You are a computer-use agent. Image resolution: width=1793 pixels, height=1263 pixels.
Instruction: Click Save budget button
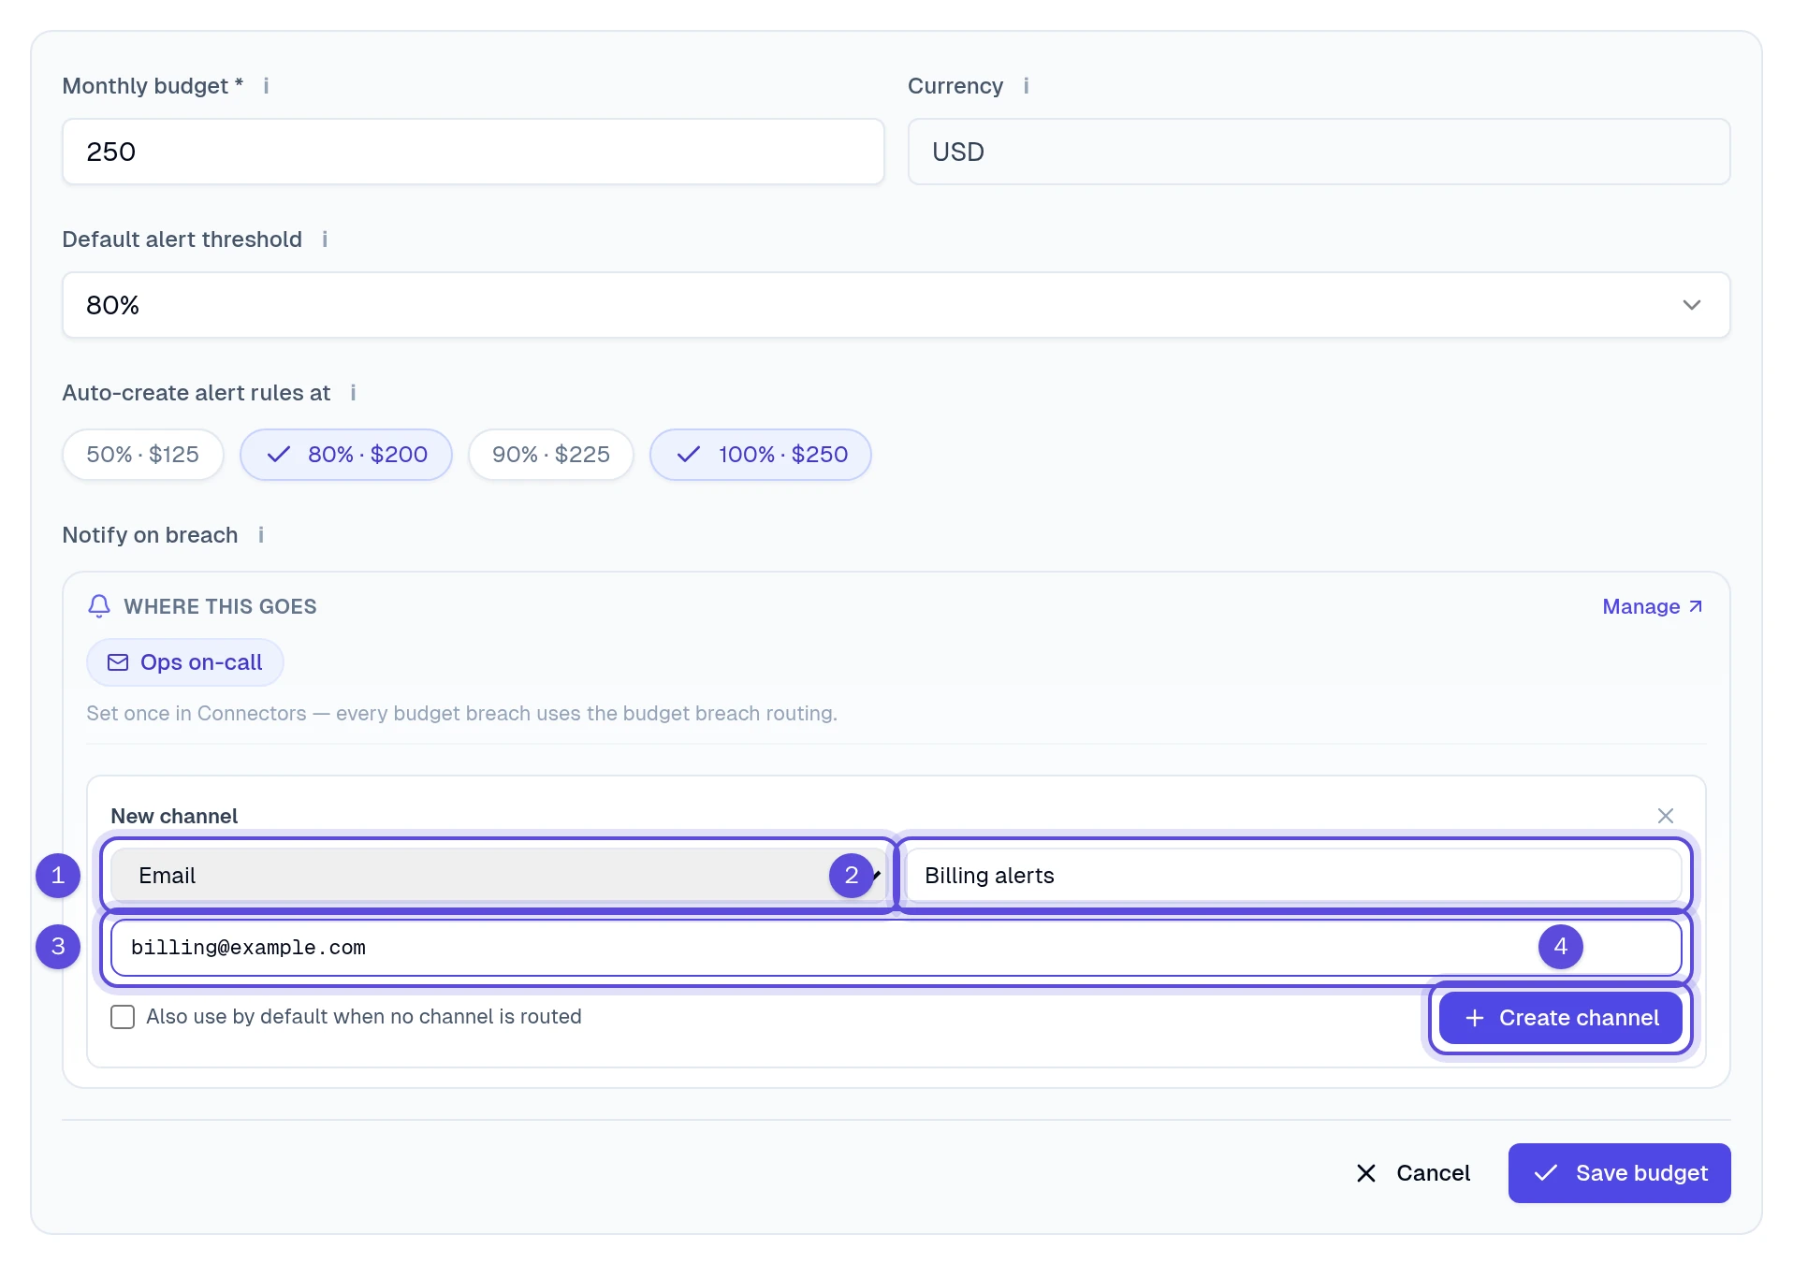(x=1620, y=1173)
